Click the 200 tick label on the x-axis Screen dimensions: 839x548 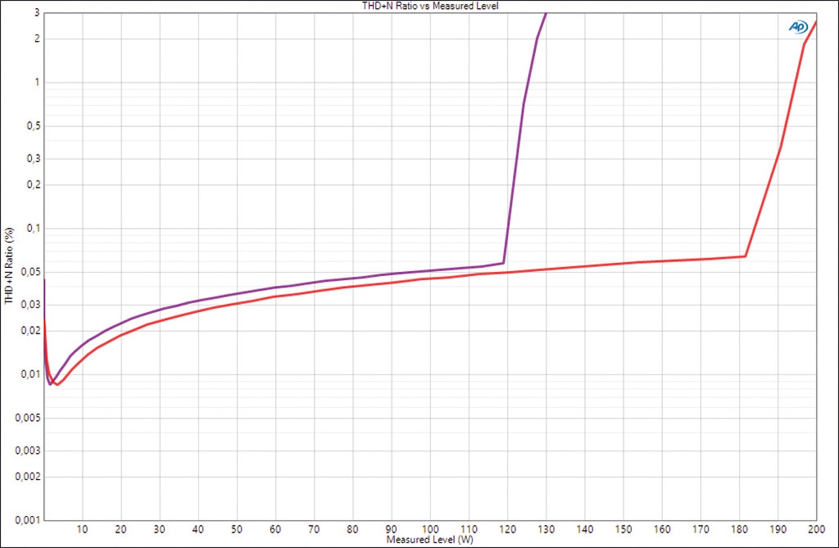tap(816, 529)
